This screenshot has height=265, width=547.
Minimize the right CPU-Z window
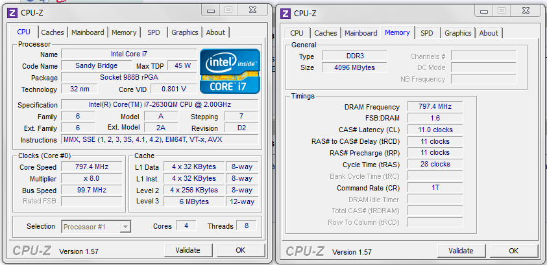pos(484,11)
